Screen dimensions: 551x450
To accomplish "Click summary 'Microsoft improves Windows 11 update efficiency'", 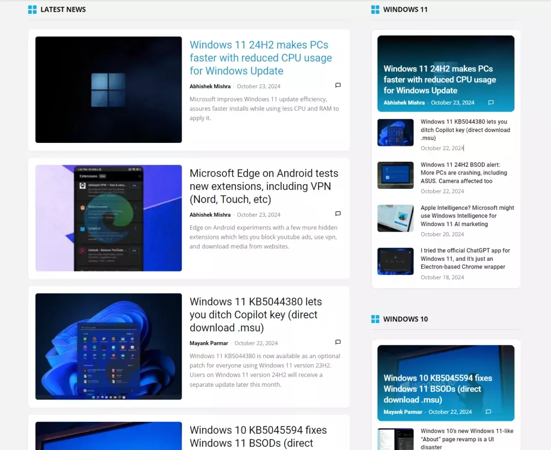I will coord(264,109).
